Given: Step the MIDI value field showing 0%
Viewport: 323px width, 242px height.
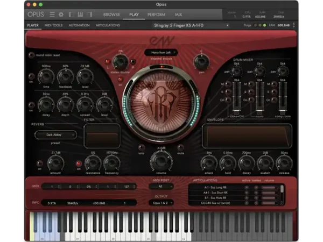Looking at the screenshot, I should (89, 187).
